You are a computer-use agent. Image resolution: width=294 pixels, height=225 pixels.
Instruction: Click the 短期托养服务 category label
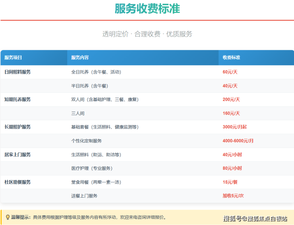click(17, 100)
